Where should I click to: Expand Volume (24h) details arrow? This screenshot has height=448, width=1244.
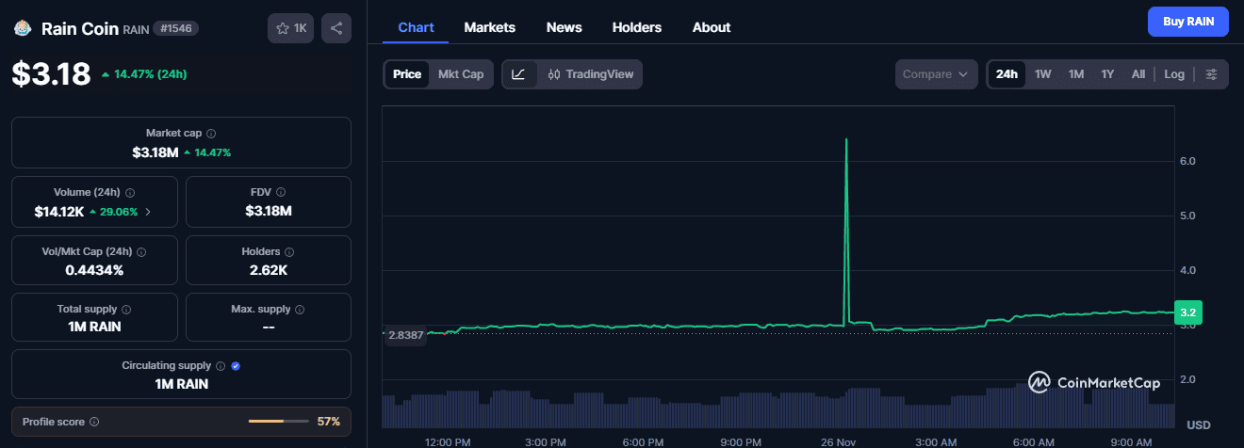pyautogui.click(x=148, y=212)
